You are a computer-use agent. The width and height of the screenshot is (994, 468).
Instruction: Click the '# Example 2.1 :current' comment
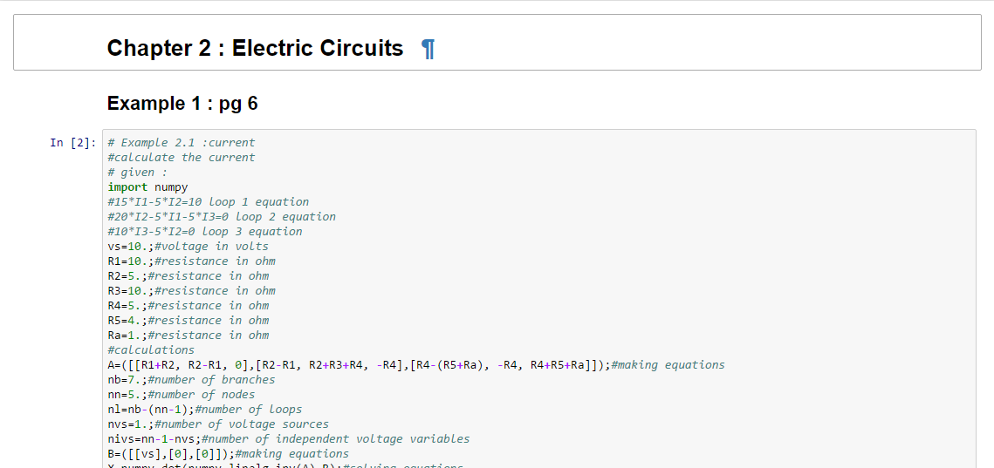(x=181, y=143)
